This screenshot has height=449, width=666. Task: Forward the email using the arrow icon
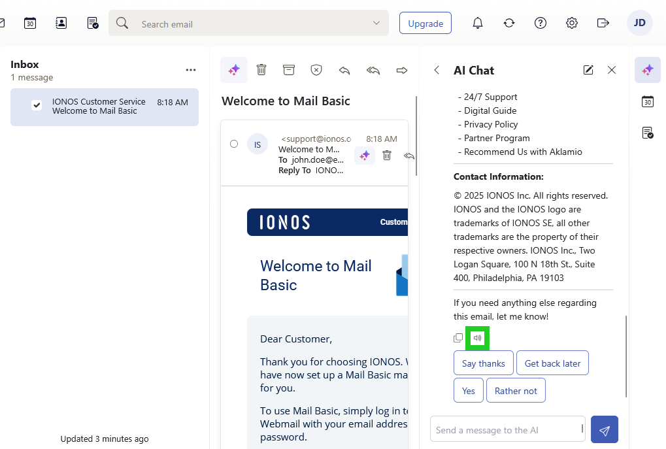[401, 69]
